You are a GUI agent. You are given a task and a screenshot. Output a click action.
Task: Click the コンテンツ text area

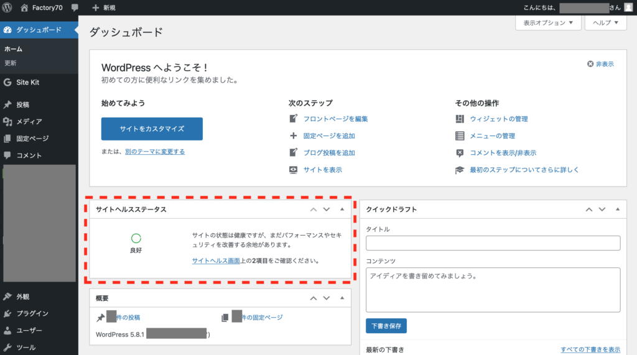[x=493, y=290]
